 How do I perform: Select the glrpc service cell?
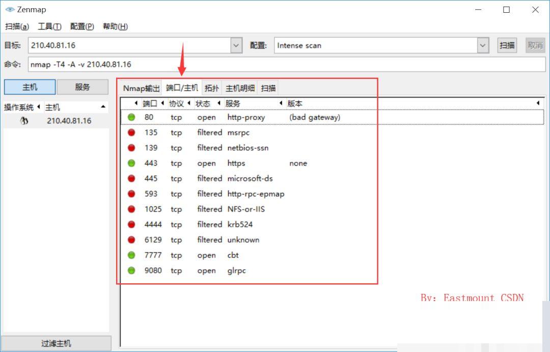[x=236, y=270]
